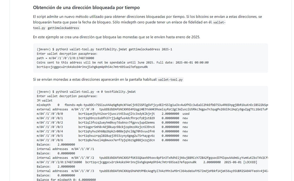Click the "Balance for mixdepth 0: 4.00000000" line
294x181 pixels.
(66, 180)
